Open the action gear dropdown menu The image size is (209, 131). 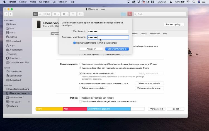65,14
